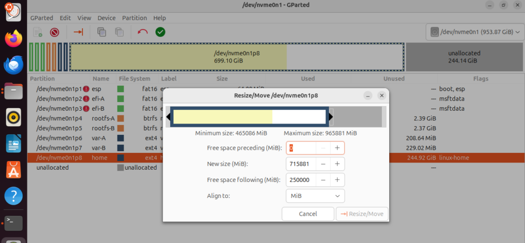The image size is (525, 243).
Task: Undo last operation via red arrow icon
Action: pos(143,32)
